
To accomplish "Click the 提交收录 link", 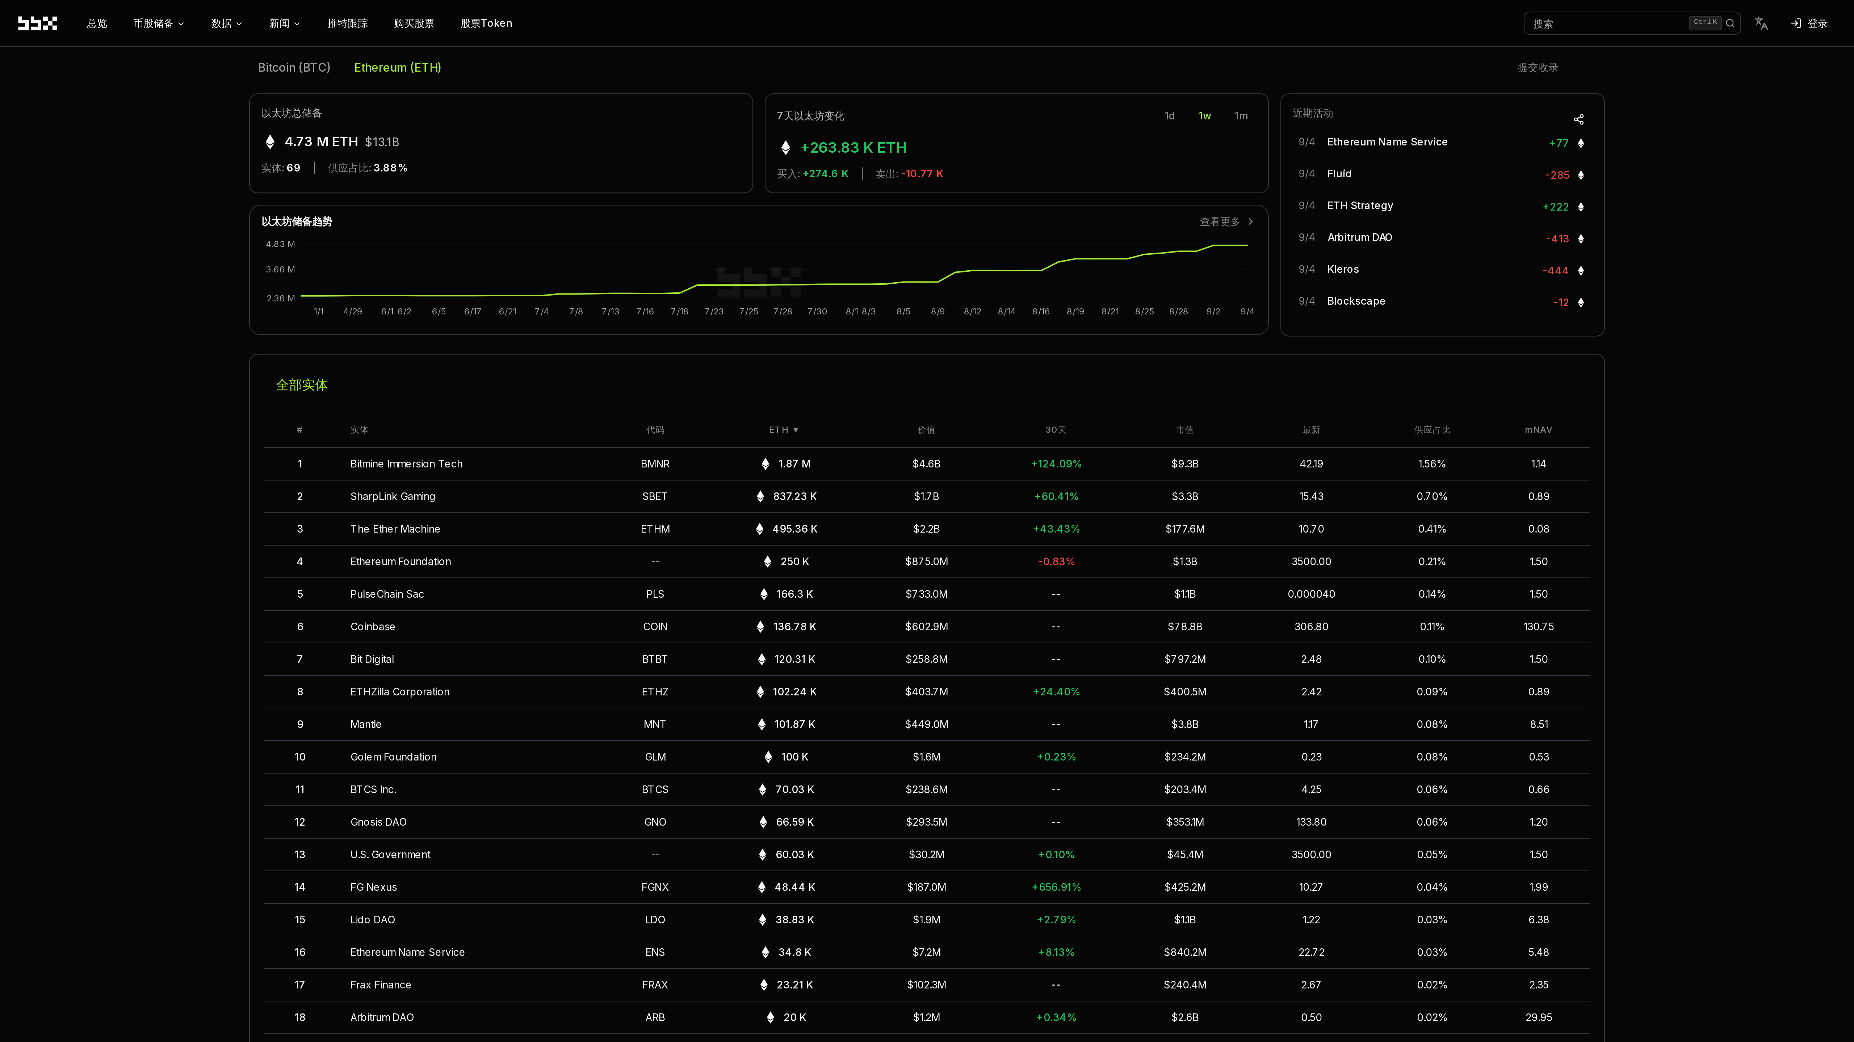I will point(1537,68).
